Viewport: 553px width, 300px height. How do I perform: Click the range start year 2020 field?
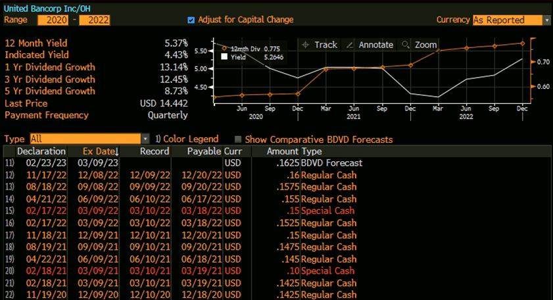pyautogui.click(x=53, y=20)
